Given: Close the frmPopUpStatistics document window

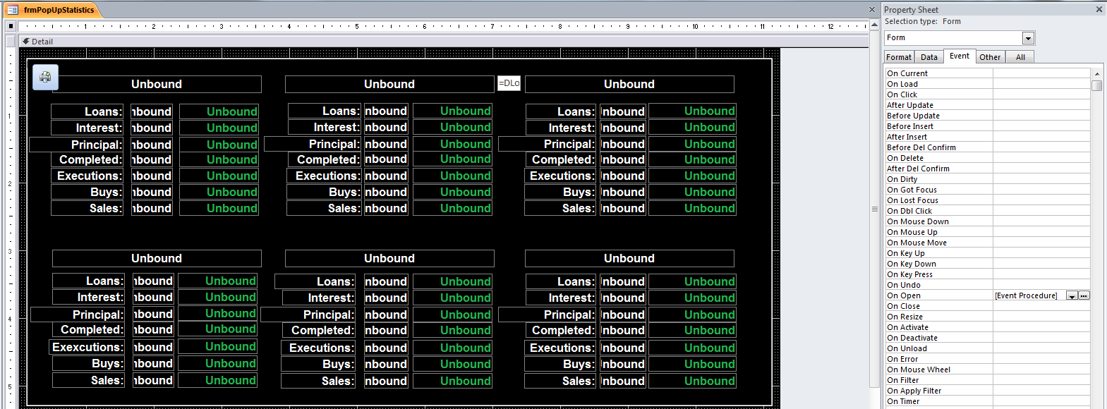Looking at the screenshot, I should (x=872, y=10).
